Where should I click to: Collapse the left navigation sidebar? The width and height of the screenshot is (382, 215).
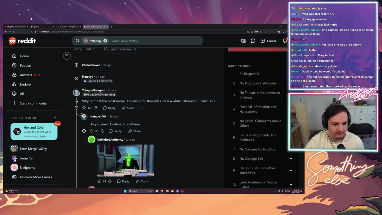coord(67,56)
